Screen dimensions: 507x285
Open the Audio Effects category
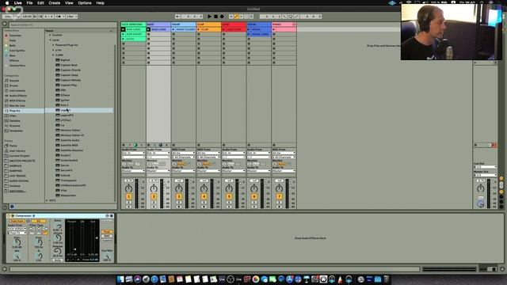[17, 96]
